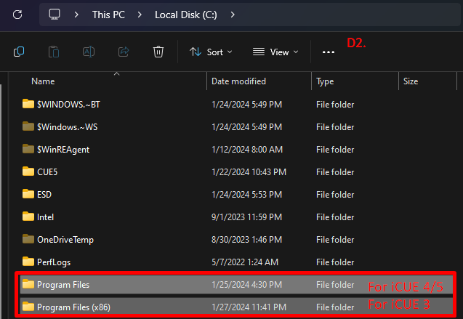Expand the chevron after Local Disk (C:)
The height and width of the screenshot is (319, 463).
click(232, 14)
